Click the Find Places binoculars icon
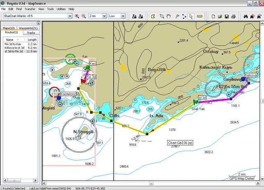 [246, 16]
